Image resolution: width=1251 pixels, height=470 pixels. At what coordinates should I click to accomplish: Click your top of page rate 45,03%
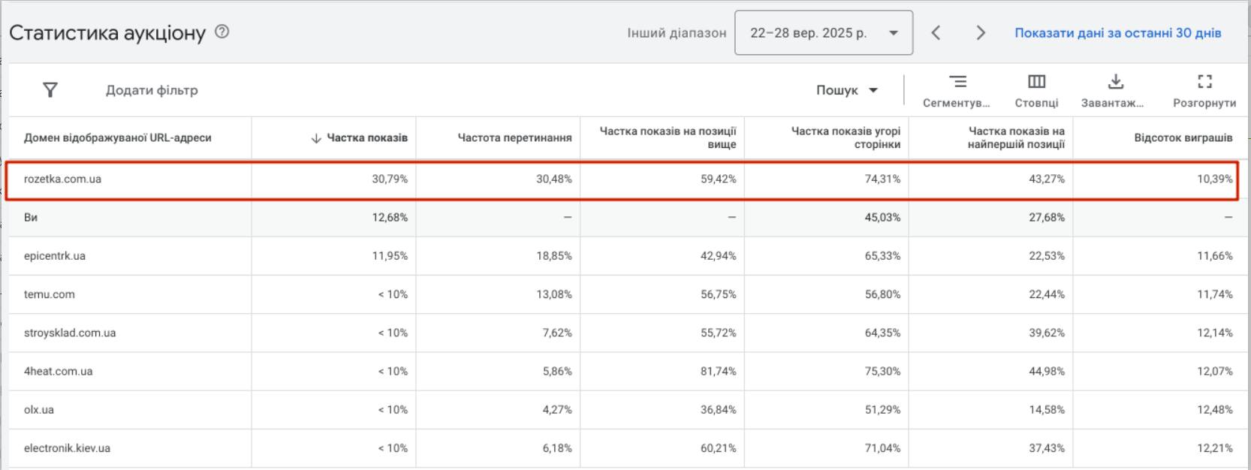882,218
